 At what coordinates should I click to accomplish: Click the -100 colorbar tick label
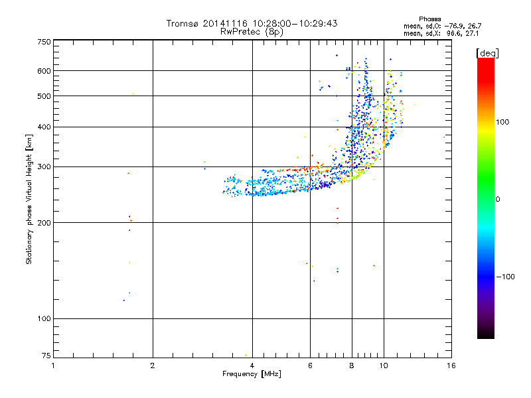point(506,277)
